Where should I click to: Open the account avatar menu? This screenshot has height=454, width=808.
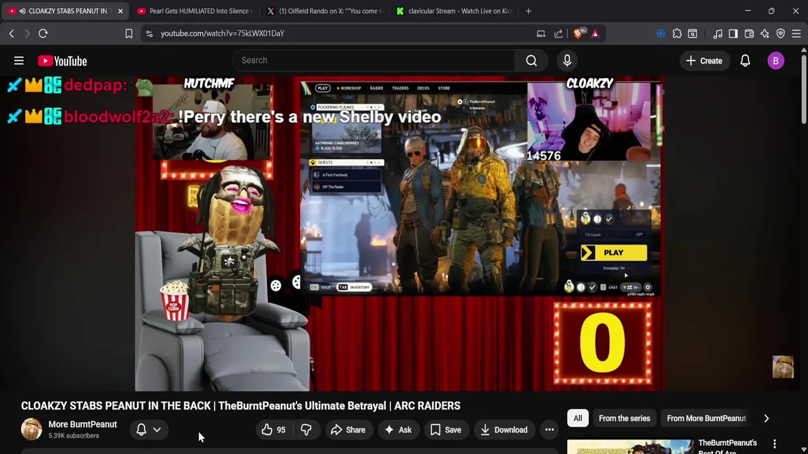(x=776, y=61)
